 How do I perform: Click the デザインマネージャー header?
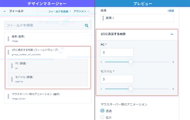pos(47,3)
